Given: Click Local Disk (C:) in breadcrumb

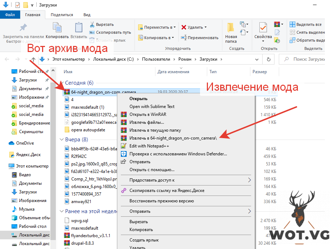Looking at the screenshot, I should click(113, 59).
